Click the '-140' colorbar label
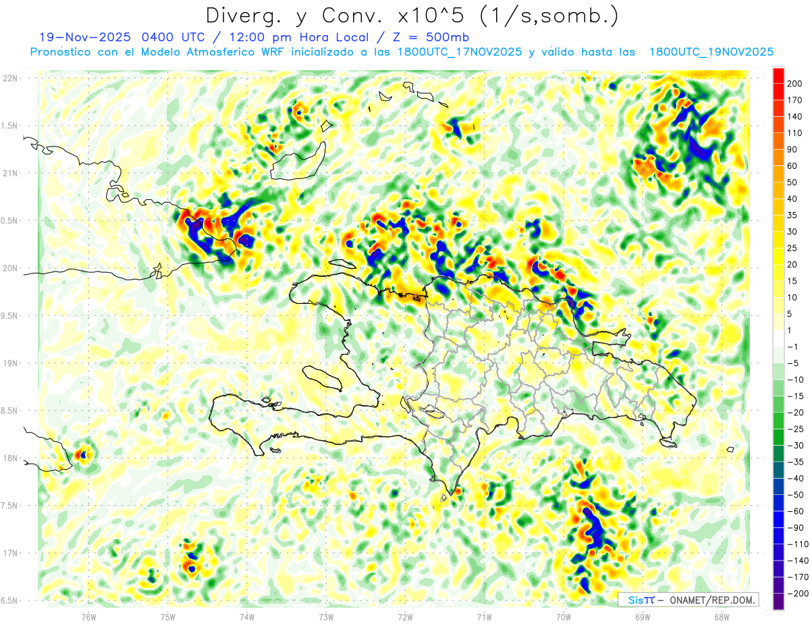The width and height of the screenshot is (810, 626). point(797,560)
